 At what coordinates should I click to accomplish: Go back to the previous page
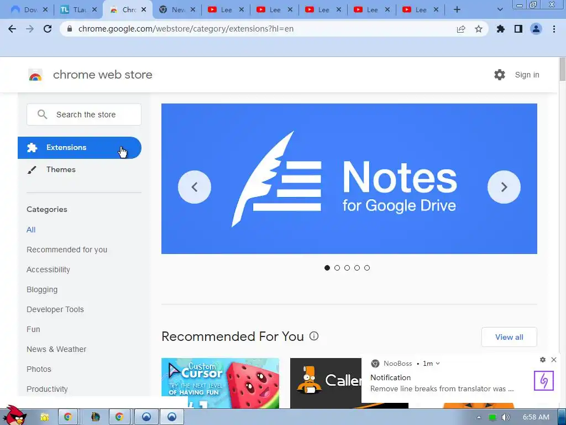coord(12,29)
